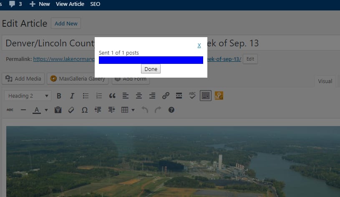Screen dimensions: 340x197
Task: Click Done in the Sent posts dialog
Action: tap(151, 69)
